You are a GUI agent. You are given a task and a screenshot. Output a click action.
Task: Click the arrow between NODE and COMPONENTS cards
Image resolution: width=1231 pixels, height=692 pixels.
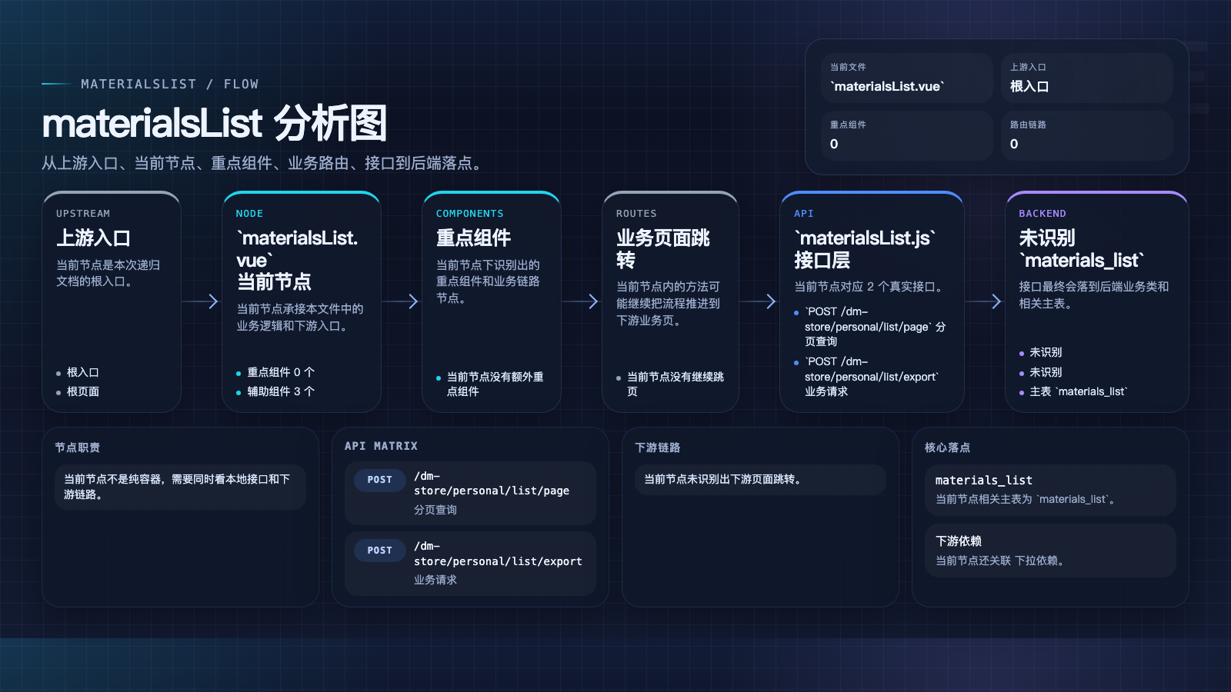pos(402,301)
